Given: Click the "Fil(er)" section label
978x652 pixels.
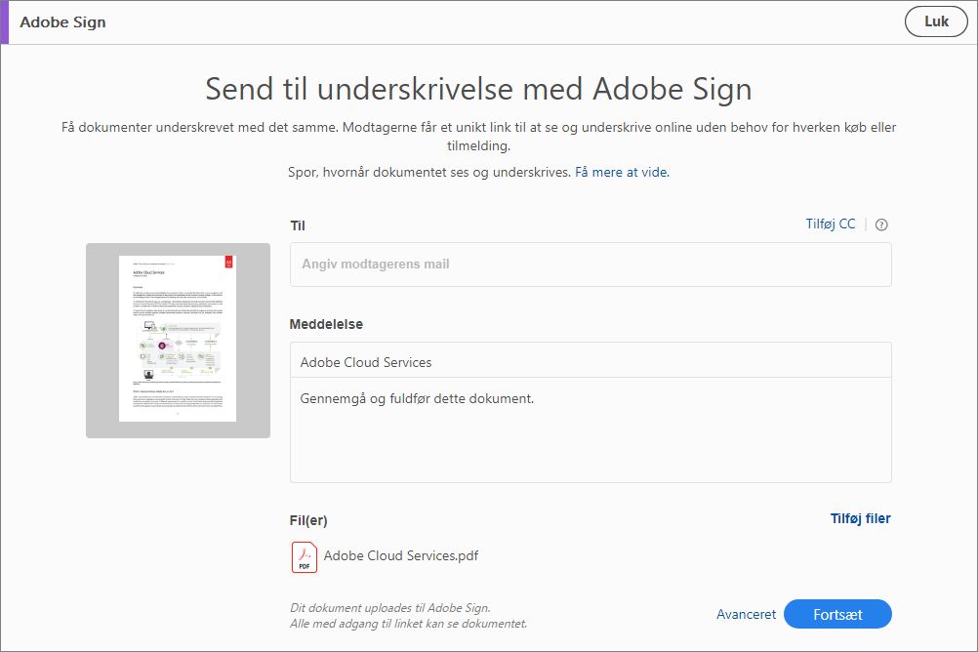Looking at the screenshot, I should [308, 520].
